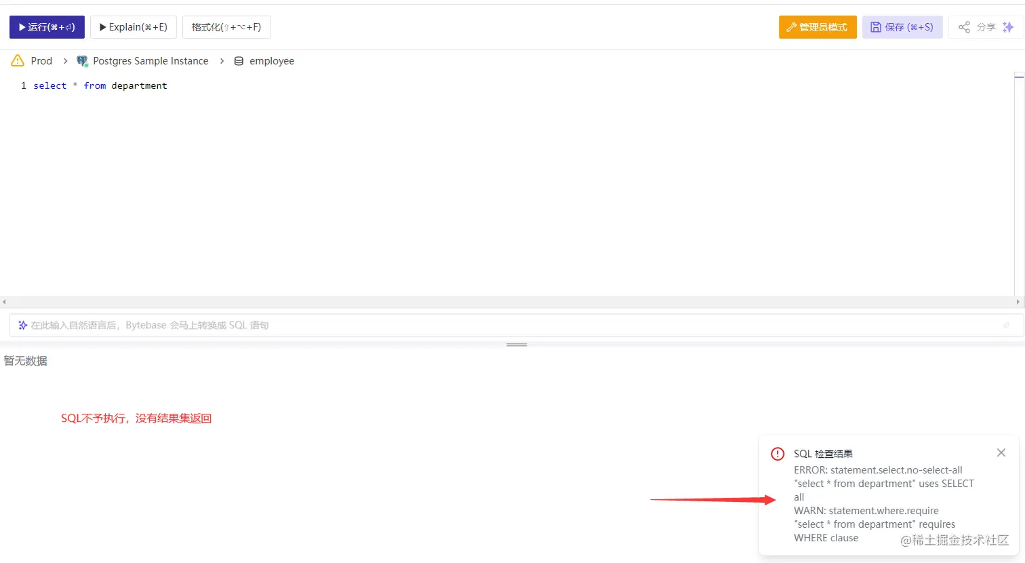Screen dimensions: 1025x563
Task: Click line number 1 in editor gutter
Action: coord(24,85)
